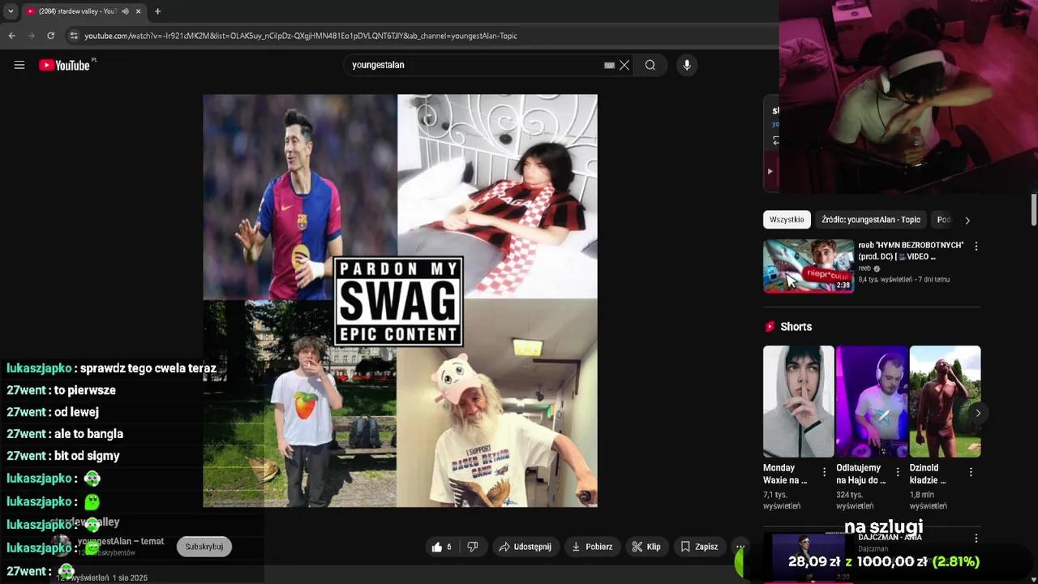Open a new browser tab
The image size is (1038, 584).
click(157, 11)
